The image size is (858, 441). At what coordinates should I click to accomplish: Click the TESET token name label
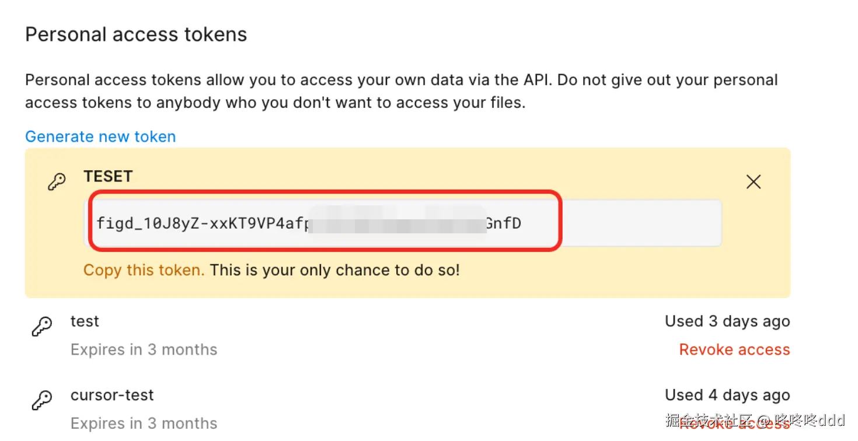[x=108, y=176]
